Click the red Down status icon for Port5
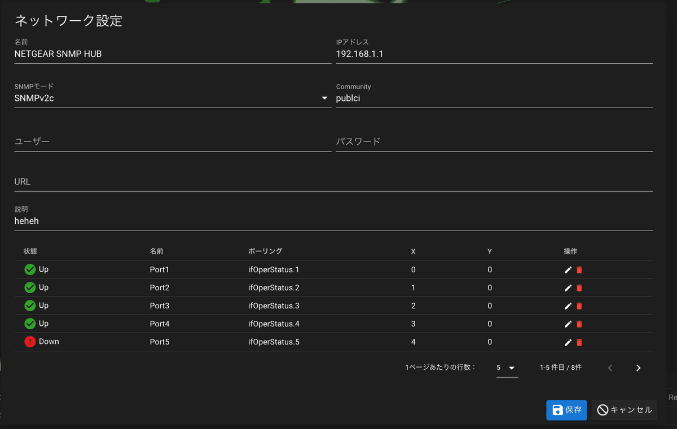The width and height of the screenshot is (677, 429). 30,342
